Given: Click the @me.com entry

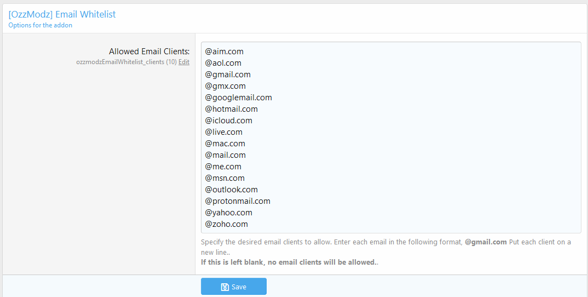Looking at the screenshot, I should [x=223, y=167].
